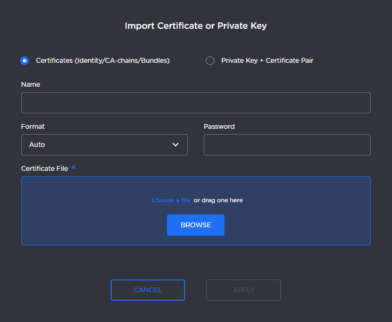Click the chevron arrow in the Format dropdown
The height and width of the screenshot is (322, 392).
(176, 145)
